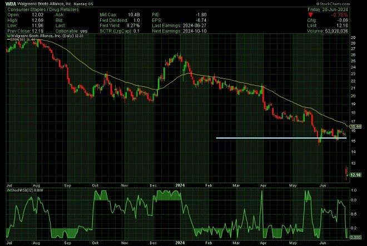Click the Bid label

coord(59,20)
